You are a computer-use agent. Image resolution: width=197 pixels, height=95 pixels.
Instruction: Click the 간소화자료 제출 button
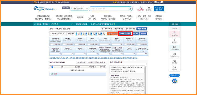[x=107, y=29]
